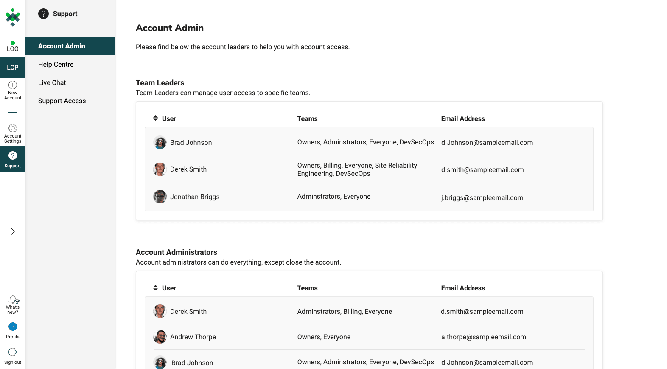Screen dimensions: 667x369
Task: Sort Account Administrators by User column
Action: (x=165, y=288)
